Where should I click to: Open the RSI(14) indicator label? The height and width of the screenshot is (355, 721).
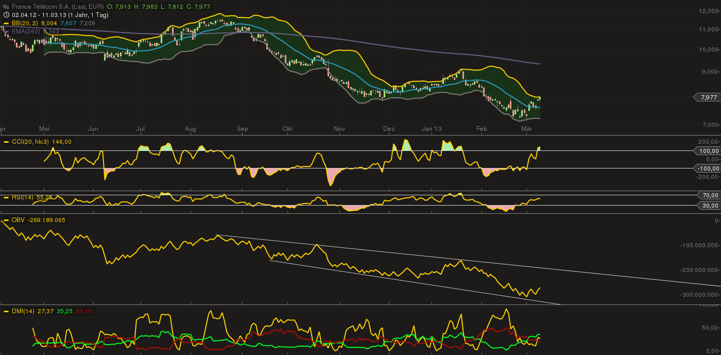pyautogui.click(x=23, y=197)
